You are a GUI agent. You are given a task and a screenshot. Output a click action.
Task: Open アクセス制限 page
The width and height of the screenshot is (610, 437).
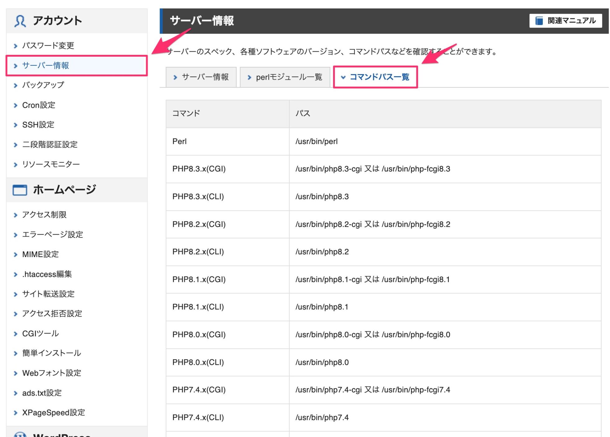tap(44, 214)
